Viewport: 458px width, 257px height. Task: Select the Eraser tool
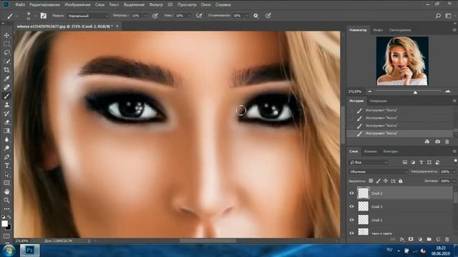tap(6, 122)
